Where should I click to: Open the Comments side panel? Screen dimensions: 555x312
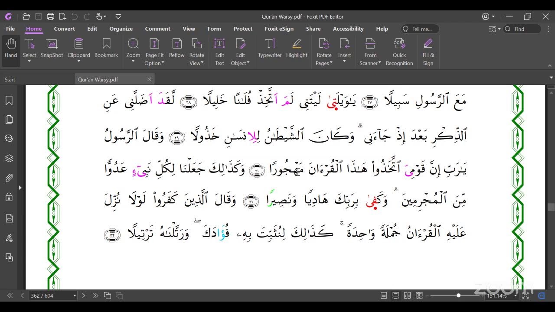tap(9, 139)
